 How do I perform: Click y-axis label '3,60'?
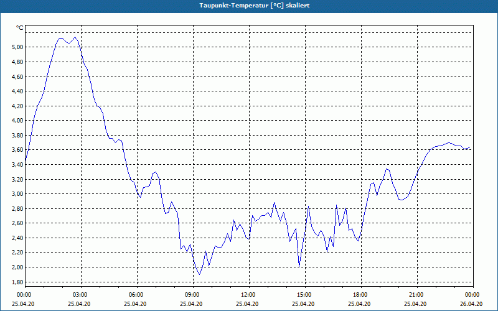(17, 150)
